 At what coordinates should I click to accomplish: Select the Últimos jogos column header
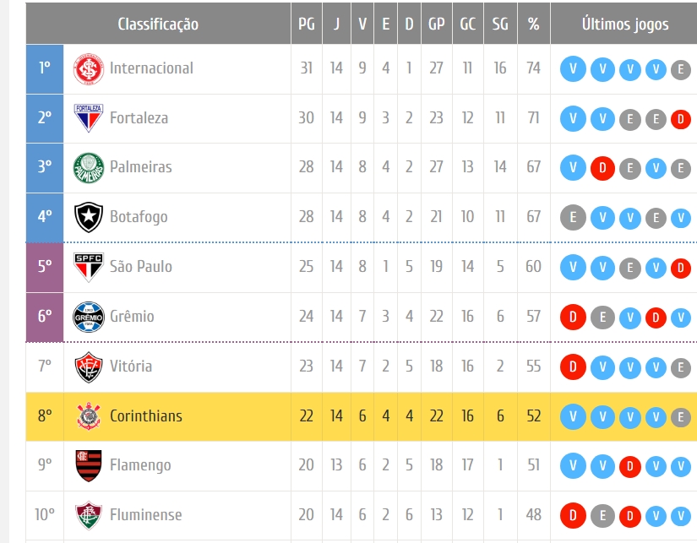coord(624,24)
